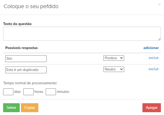Click the minutos input box
This screenshot has height=115, width=164.
tap(51, 92)
